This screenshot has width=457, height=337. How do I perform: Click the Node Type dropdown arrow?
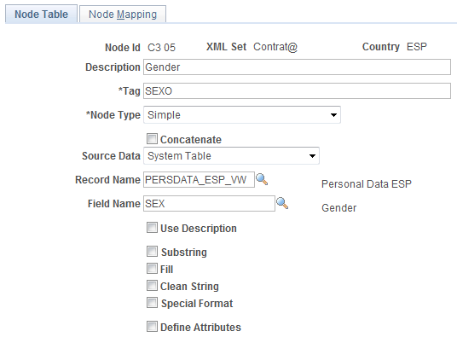coord(333,115)
